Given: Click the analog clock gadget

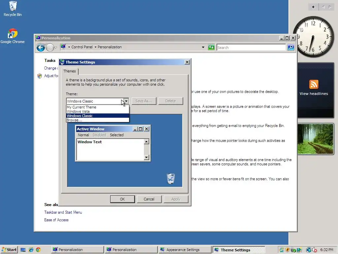Looking at the screenshot, I should coord(314,37).
